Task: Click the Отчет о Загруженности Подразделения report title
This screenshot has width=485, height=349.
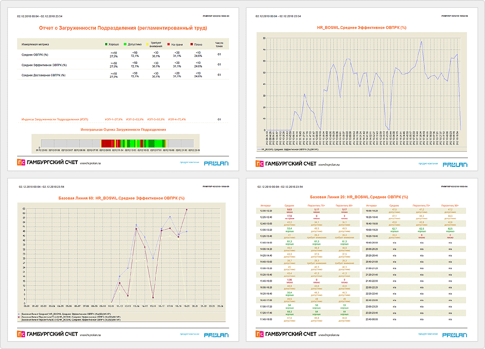Action: tap(123, 28)
